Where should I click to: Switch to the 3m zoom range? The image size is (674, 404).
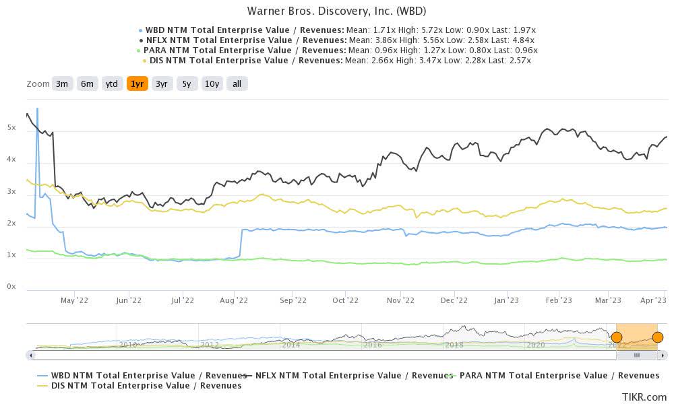pyautogui.click(x=61, y=83)
